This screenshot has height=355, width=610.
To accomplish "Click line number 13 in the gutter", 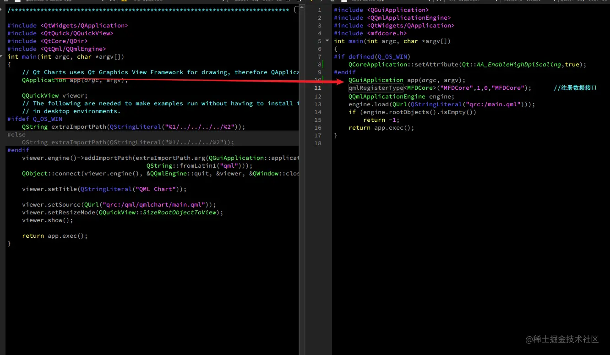I will (318, 104).
